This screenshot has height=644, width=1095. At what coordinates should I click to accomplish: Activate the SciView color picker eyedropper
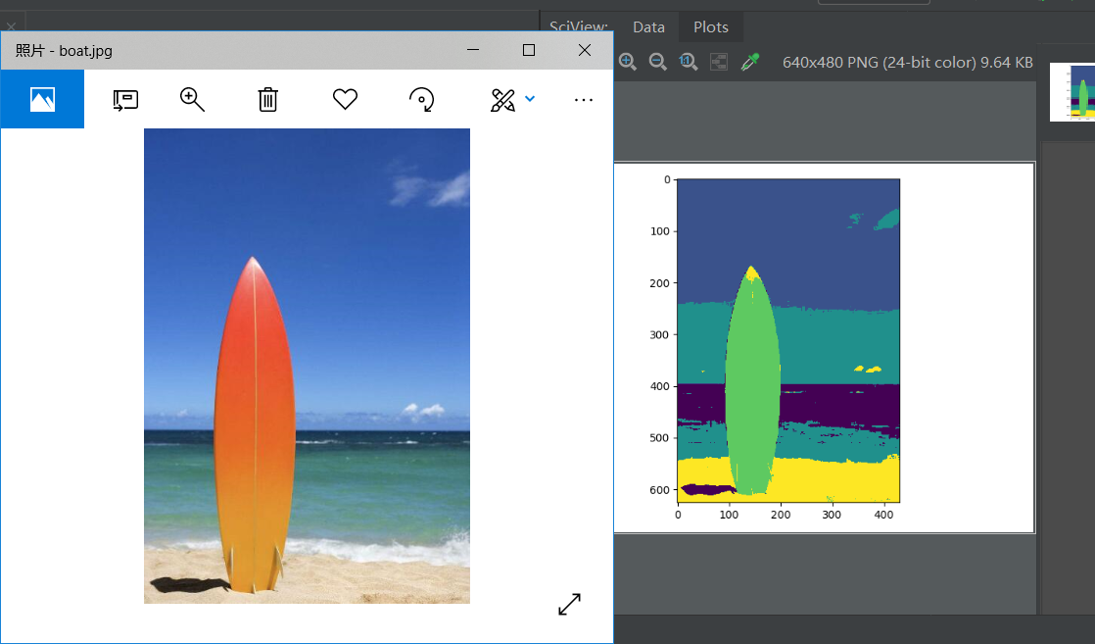point(750,62)
